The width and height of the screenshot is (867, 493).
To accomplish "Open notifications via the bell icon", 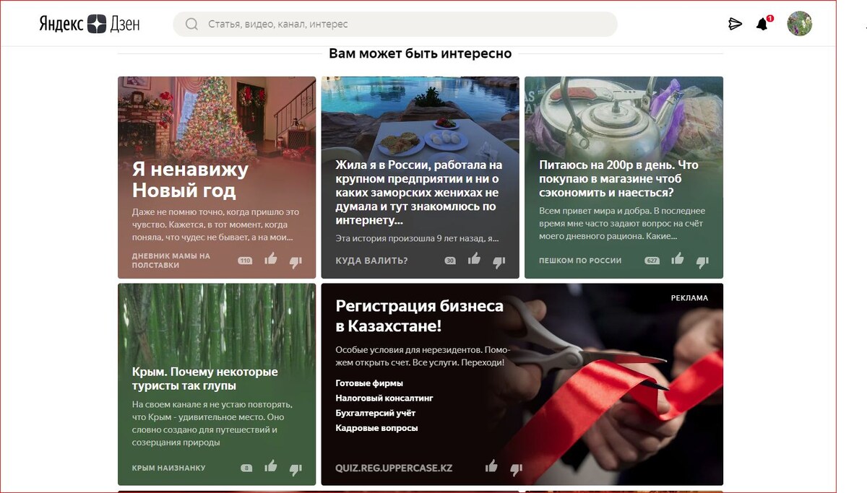I will (762, 23).
